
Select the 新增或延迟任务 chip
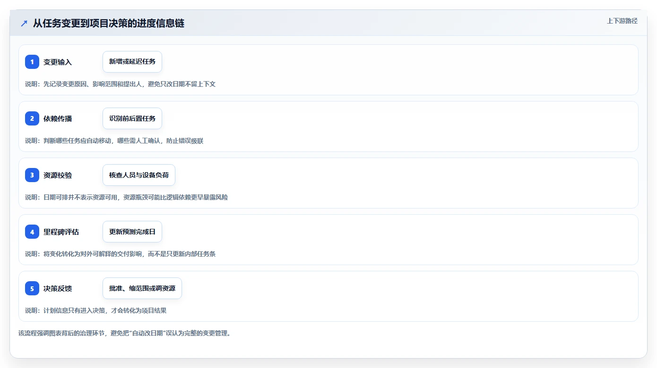(132, 62)
